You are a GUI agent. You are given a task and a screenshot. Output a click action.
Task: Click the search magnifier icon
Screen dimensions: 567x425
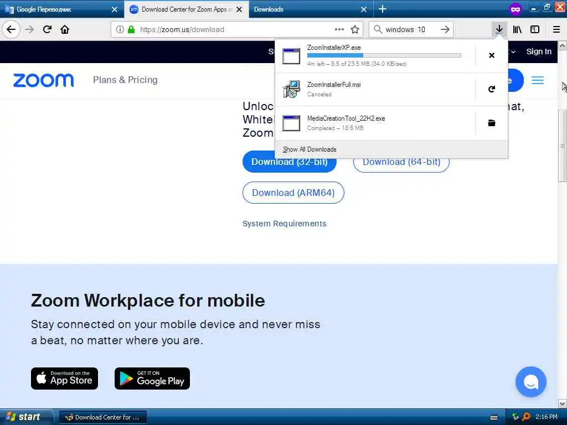pyautogui.click(x=378, y=29)
